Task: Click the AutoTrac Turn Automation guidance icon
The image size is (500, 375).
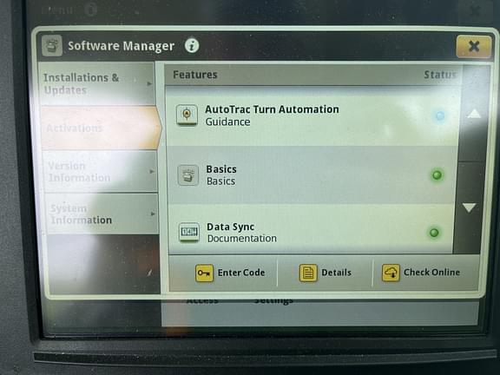Action: point(187,115)
